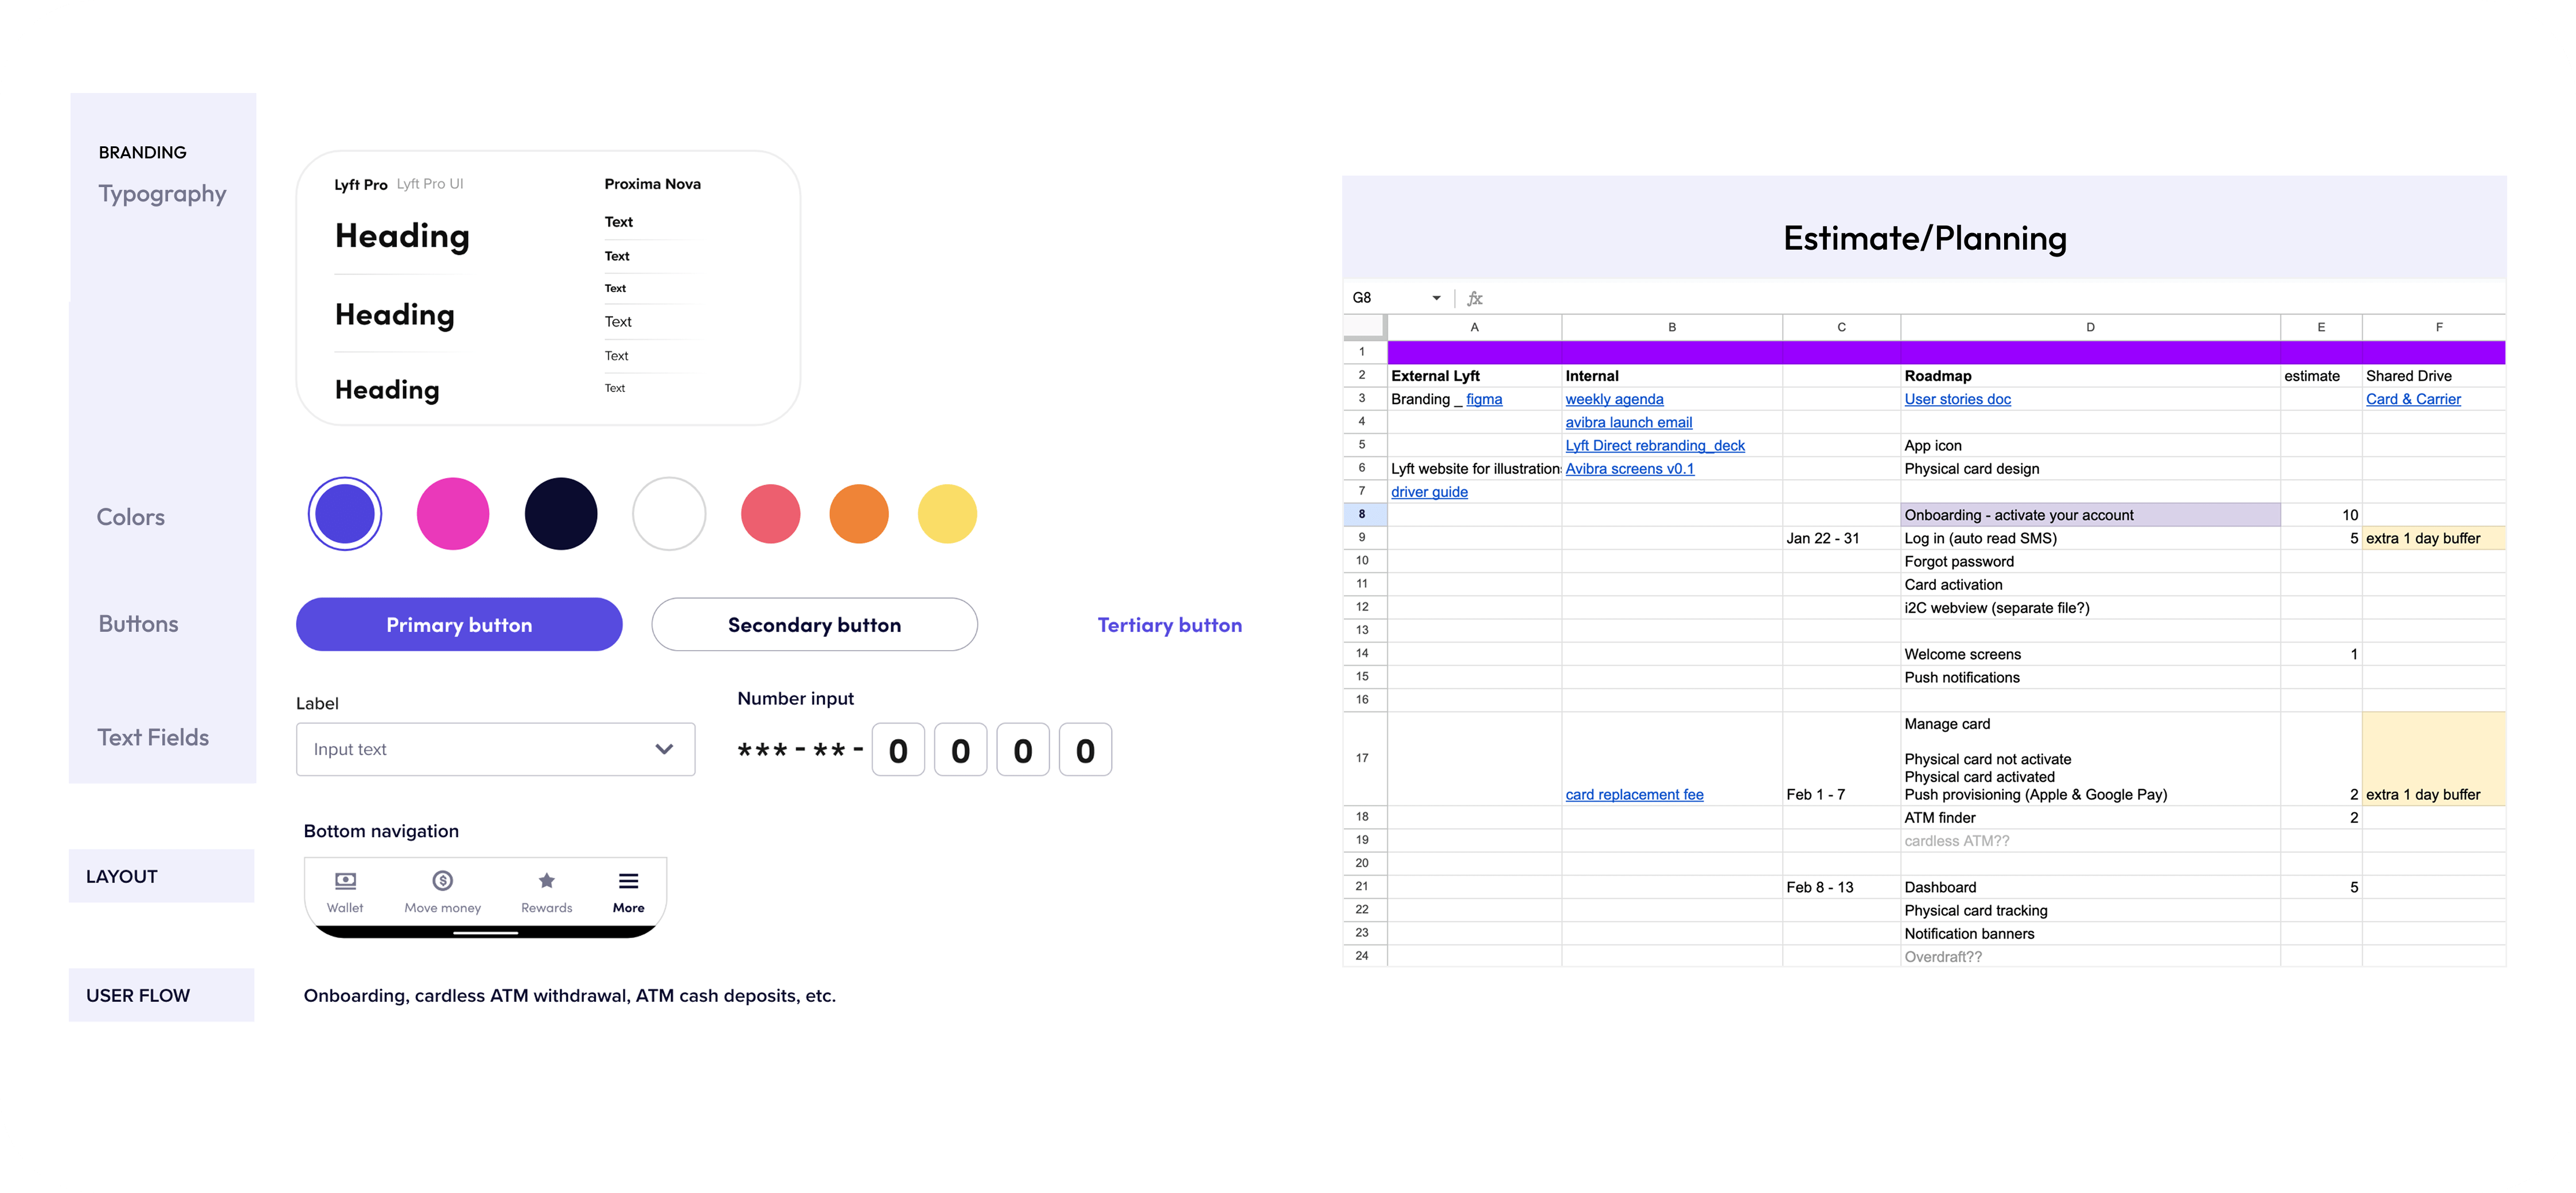Open the More hamburger menu icon
2576x1193 pixels.
click(x=628, y=881)
